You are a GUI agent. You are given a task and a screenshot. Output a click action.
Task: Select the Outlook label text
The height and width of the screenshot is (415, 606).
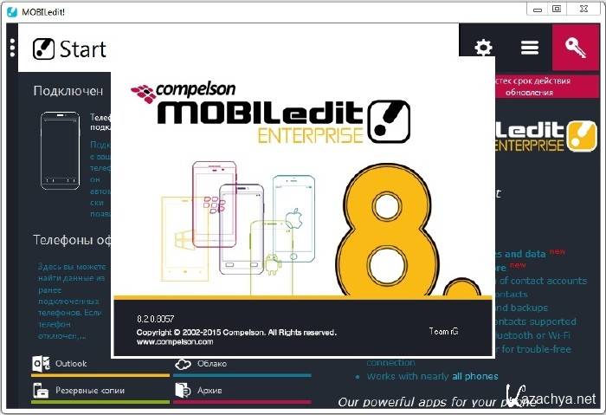(71, 364)
